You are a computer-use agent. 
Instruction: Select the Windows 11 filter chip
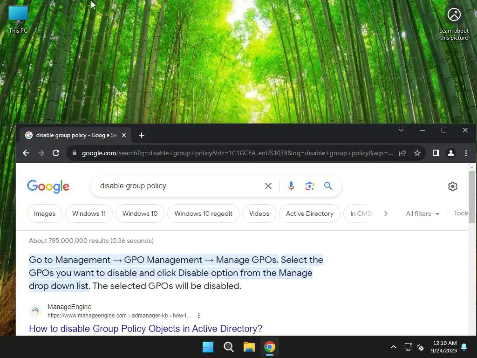89,213
